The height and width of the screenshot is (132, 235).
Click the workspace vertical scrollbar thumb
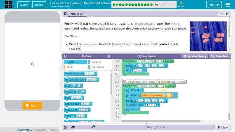[x=229, y=117]
